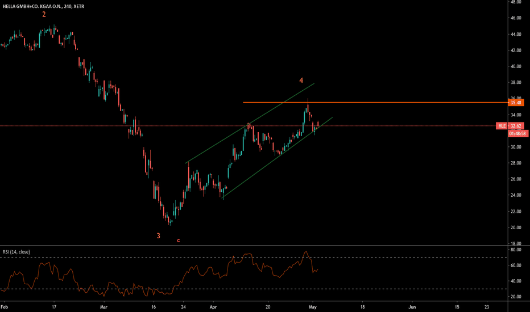Click the 38.00 price axis label
530x312 pixels.
(516, 83)
